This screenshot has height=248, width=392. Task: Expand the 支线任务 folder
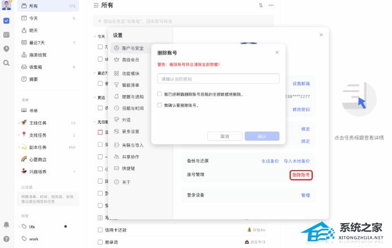point(19,135)
